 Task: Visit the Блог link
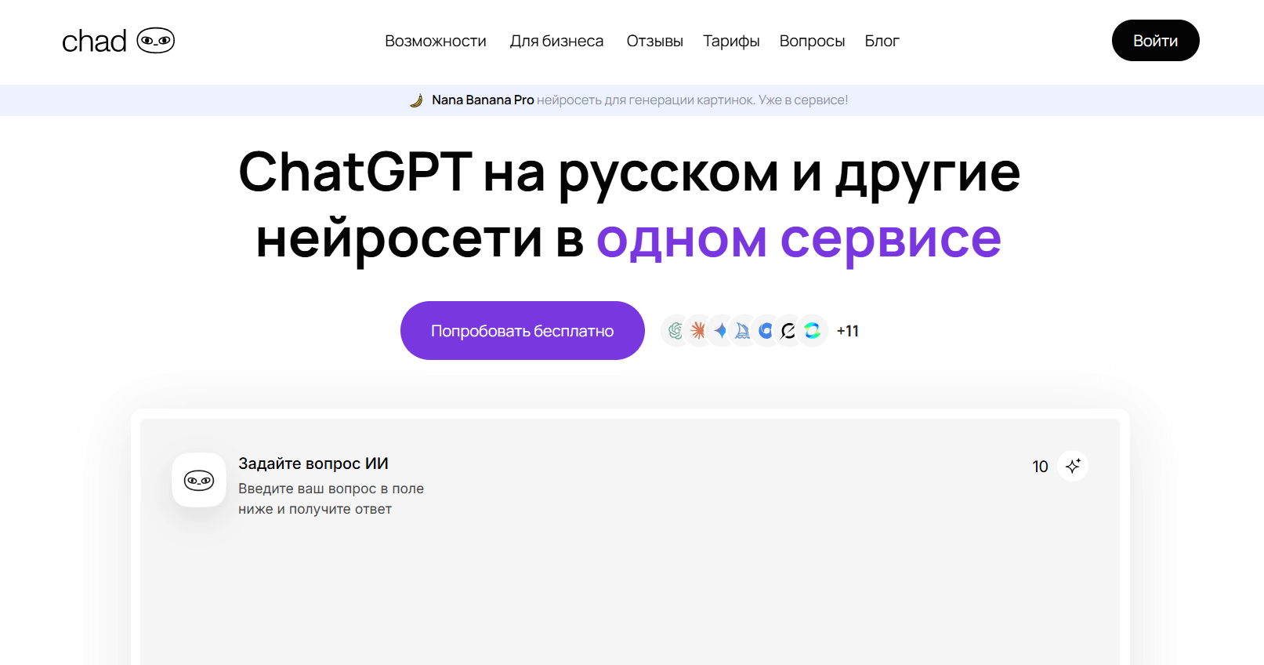[882, 41]
